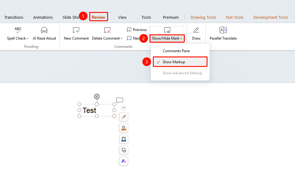Click the AI Read Aloud headphone icon
The height and width of the screenshot is (190, 295).
click(44, 30)
